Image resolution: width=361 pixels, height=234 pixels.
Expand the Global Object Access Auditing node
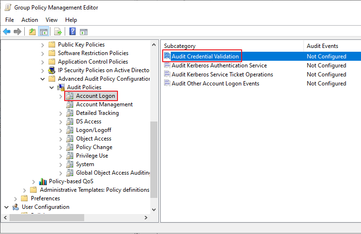pos(61,173)
